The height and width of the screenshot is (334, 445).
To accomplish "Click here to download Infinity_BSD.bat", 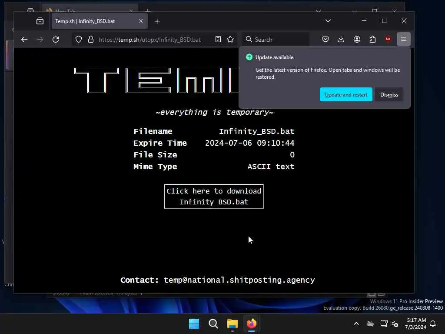I will tap(214, 196).
